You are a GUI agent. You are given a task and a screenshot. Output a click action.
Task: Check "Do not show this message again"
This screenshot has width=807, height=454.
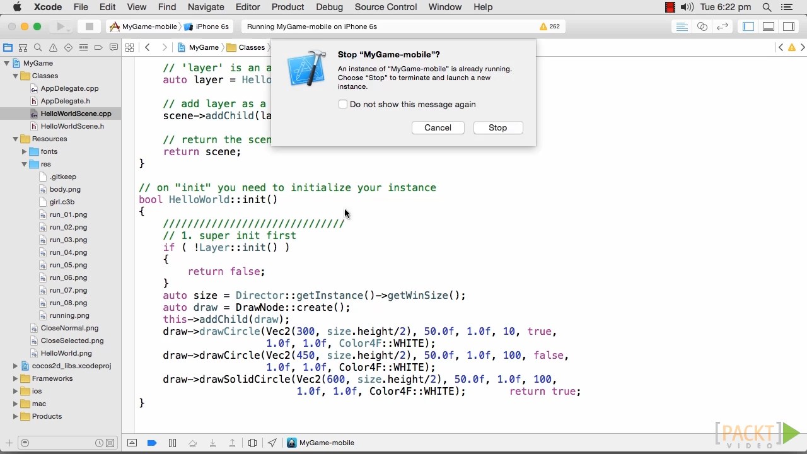coord(343,104)
